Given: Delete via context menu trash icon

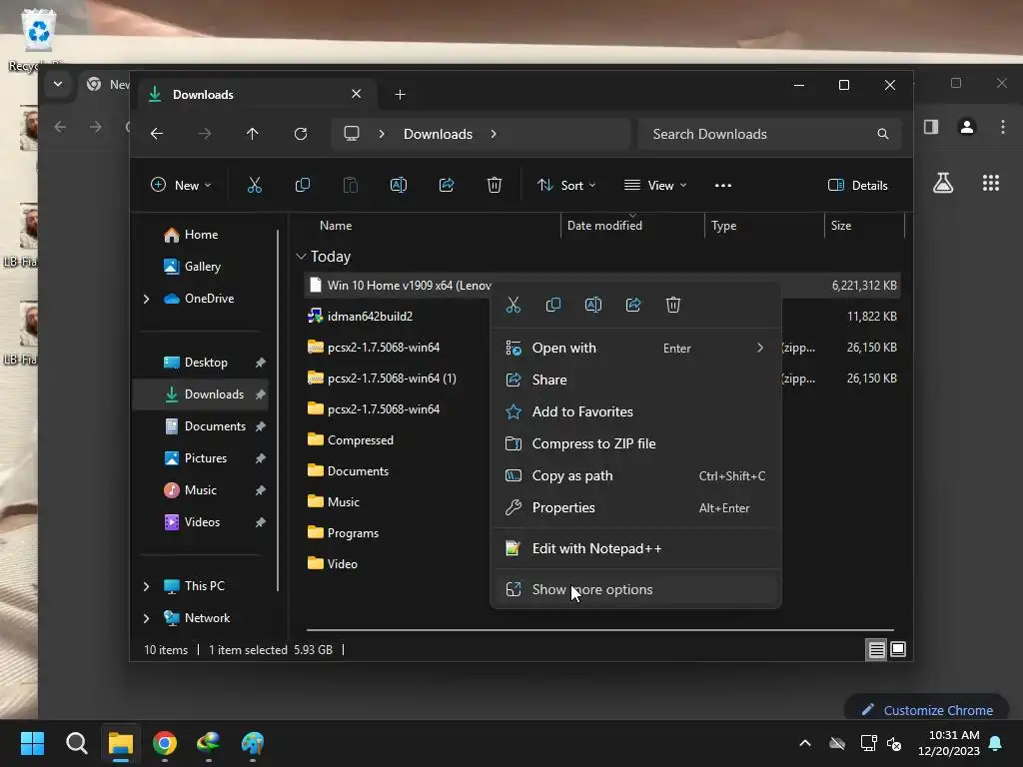Looking at the screenshot, I should click(673, 305).
